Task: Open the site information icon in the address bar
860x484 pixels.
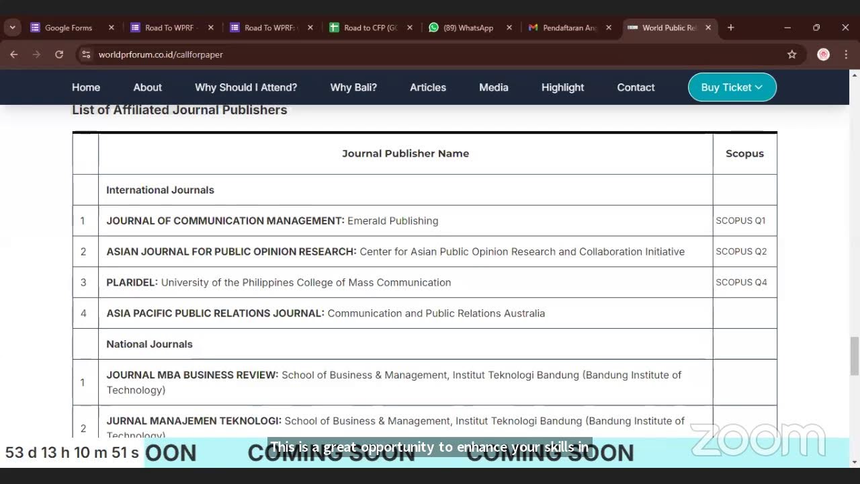Action: (86, 54)
